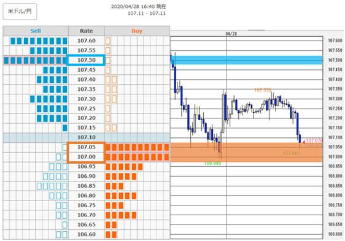The image size is (345, 241).
Task: Select the 106.60 rate cell
Action: pos(86,234)
